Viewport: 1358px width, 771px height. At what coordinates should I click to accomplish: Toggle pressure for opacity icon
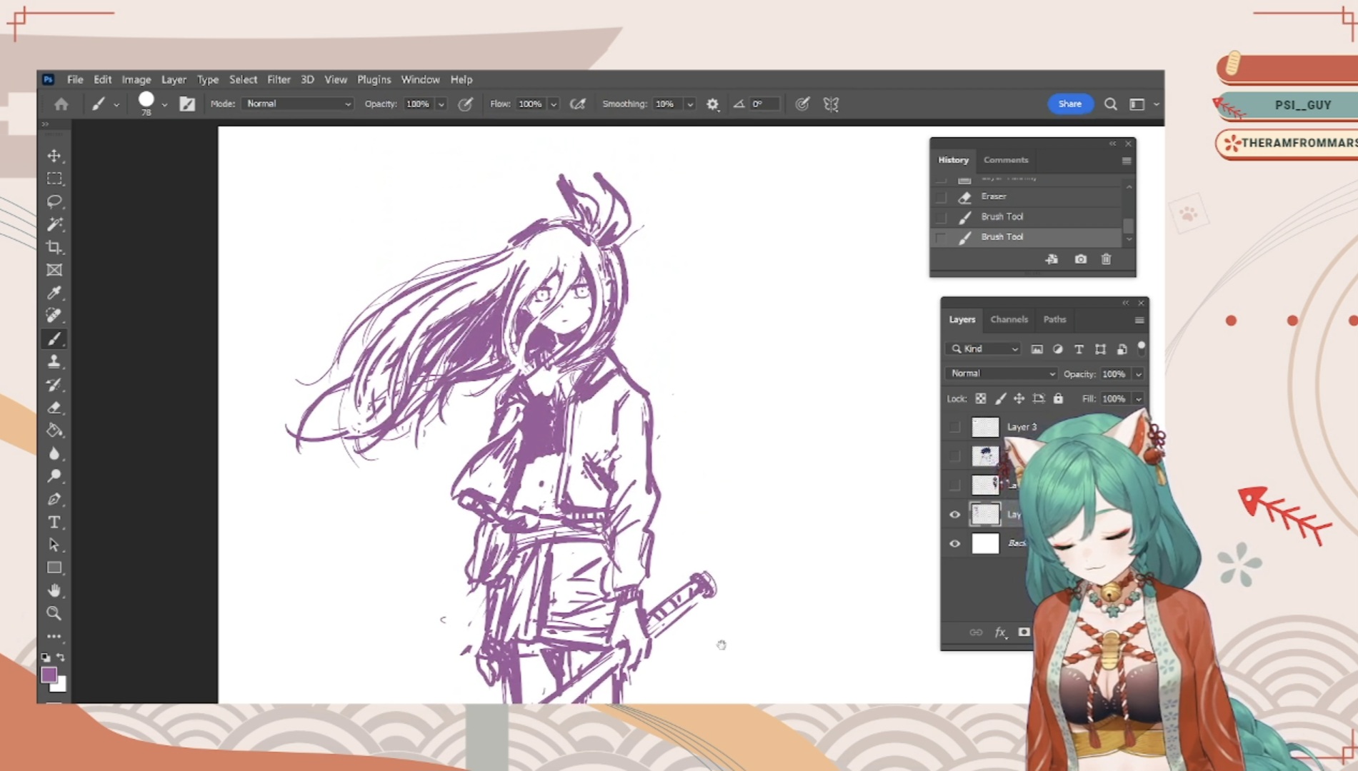(x=465, y=104)
